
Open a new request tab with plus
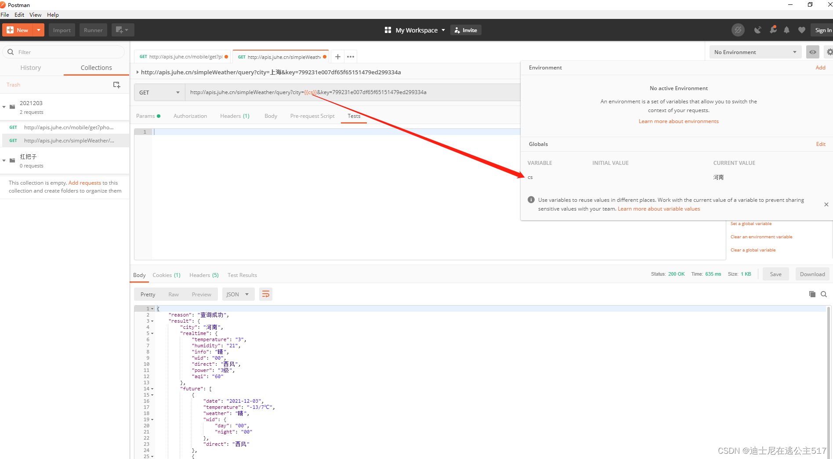pos(337,57)
